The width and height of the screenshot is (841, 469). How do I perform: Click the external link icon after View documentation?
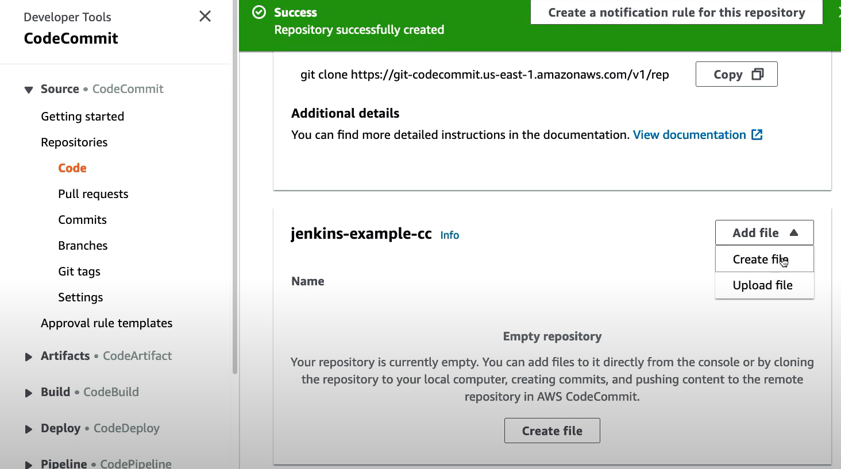coord(757,134)
